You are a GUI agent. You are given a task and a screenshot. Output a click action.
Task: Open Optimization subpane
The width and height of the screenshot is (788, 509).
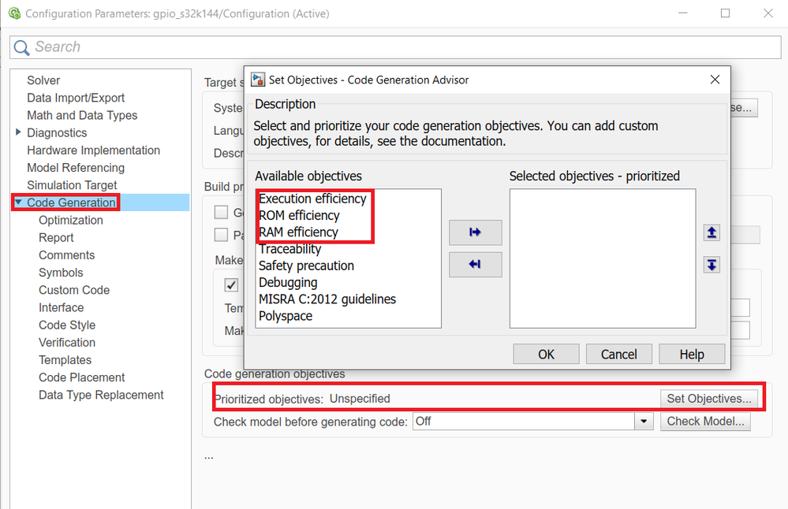[71, 221]
